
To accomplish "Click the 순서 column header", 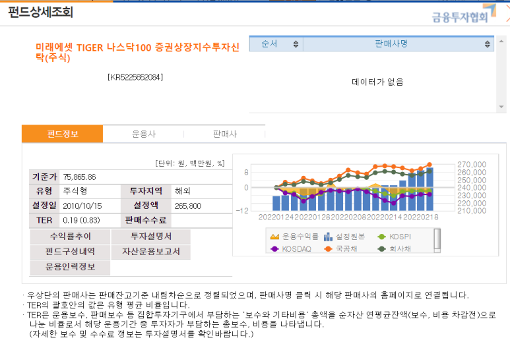I will (x=276, y=44).
